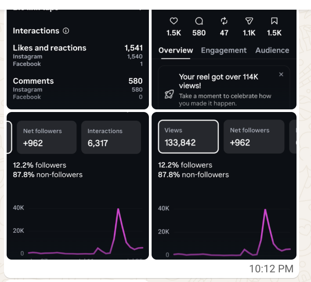Dismiss the 114K views notification
This screenshot has width=311, height=282.
[x=281, y=74]
